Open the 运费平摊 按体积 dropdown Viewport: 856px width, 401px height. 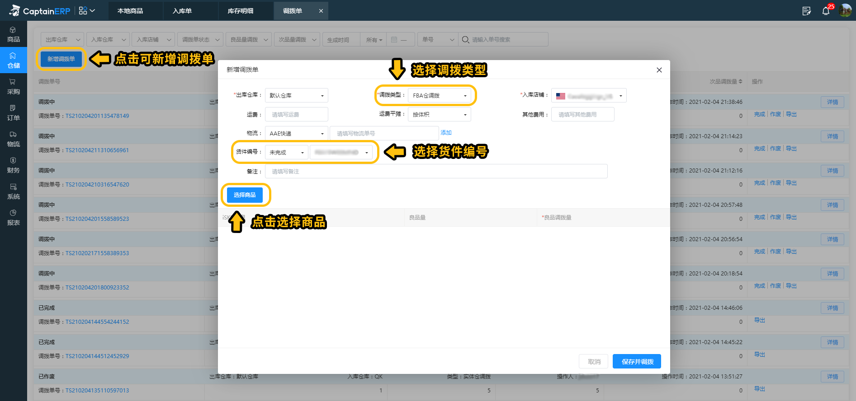coord(439,114)
